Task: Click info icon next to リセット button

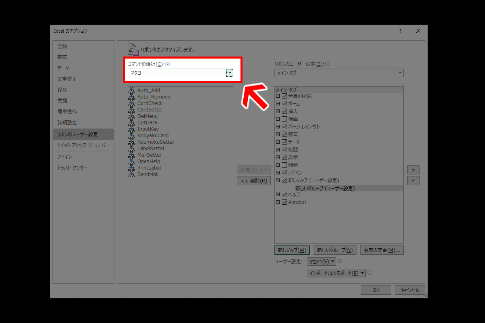Action: click(339, 261)
